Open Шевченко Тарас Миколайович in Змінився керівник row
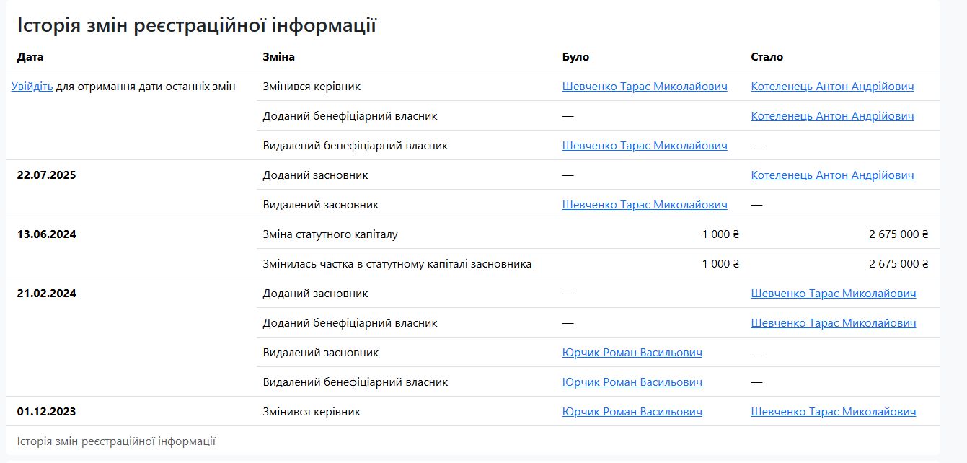This screenshot has width=967, height=463. click(x=645, y=87)
